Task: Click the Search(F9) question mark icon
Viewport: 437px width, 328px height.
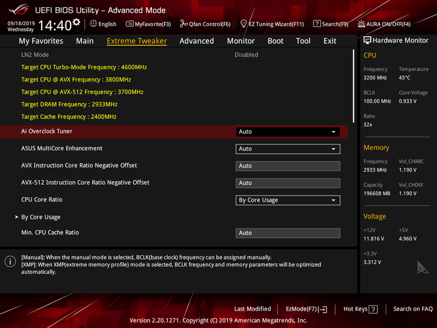Action: click(x=317, y=24)
